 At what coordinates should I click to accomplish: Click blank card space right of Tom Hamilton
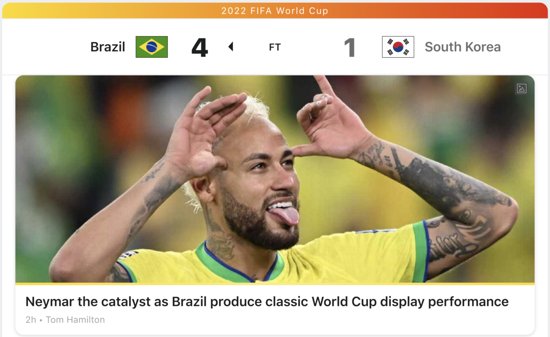(321, 320)
